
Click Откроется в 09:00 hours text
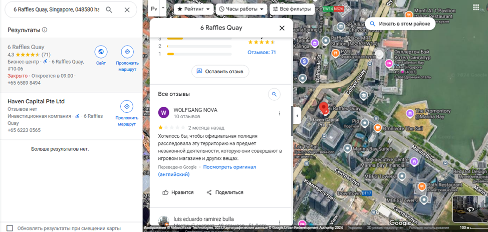tap(52, 76)
